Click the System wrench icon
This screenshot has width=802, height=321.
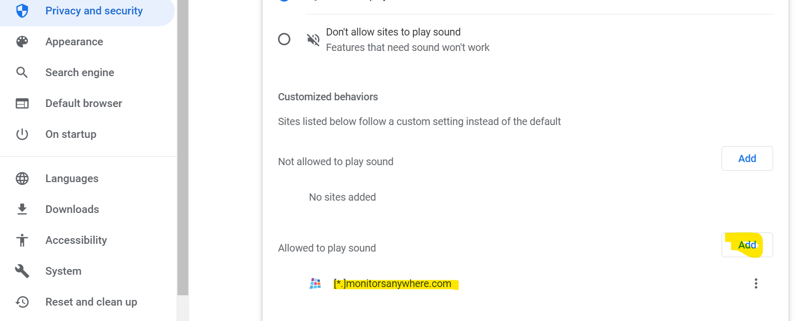(x=22, y=271)
